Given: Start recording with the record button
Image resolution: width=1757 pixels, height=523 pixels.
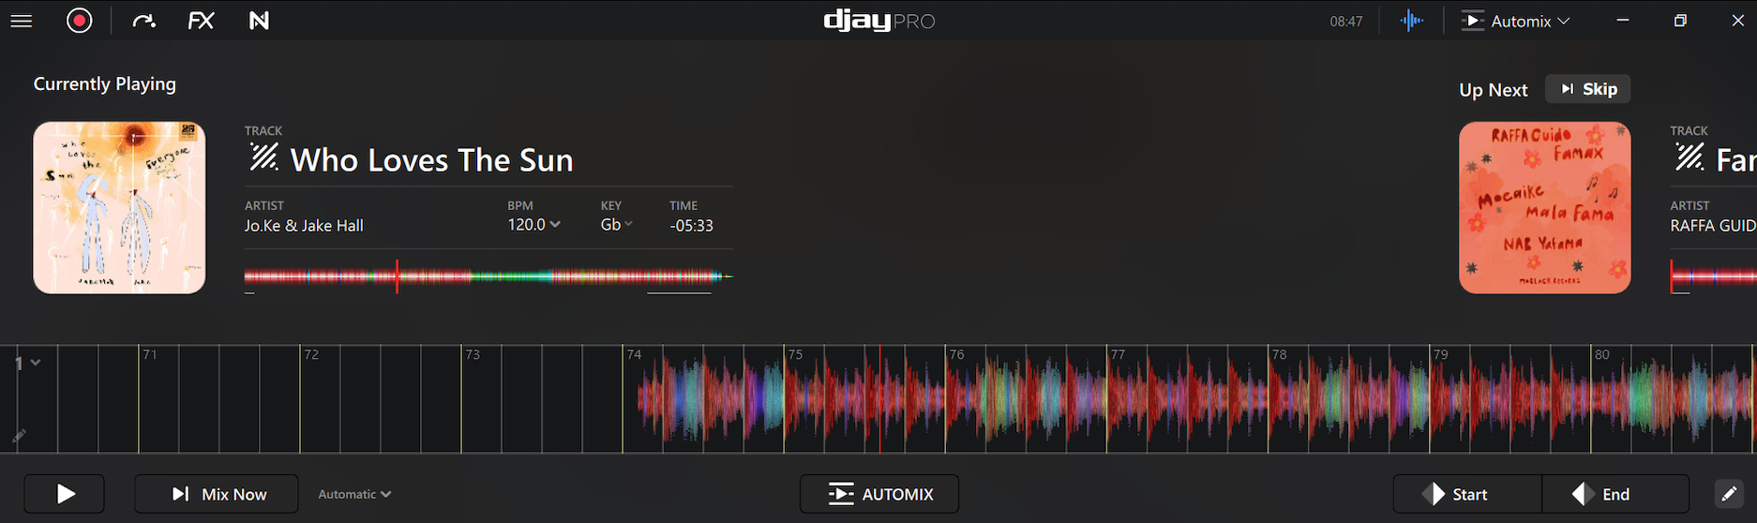Looking at the screenshot, I should pyautogui.click(x=80, y=21).
